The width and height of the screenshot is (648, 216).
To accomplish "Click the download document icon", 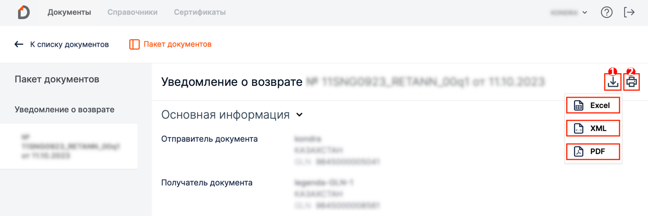I will (x=613, y=82).
